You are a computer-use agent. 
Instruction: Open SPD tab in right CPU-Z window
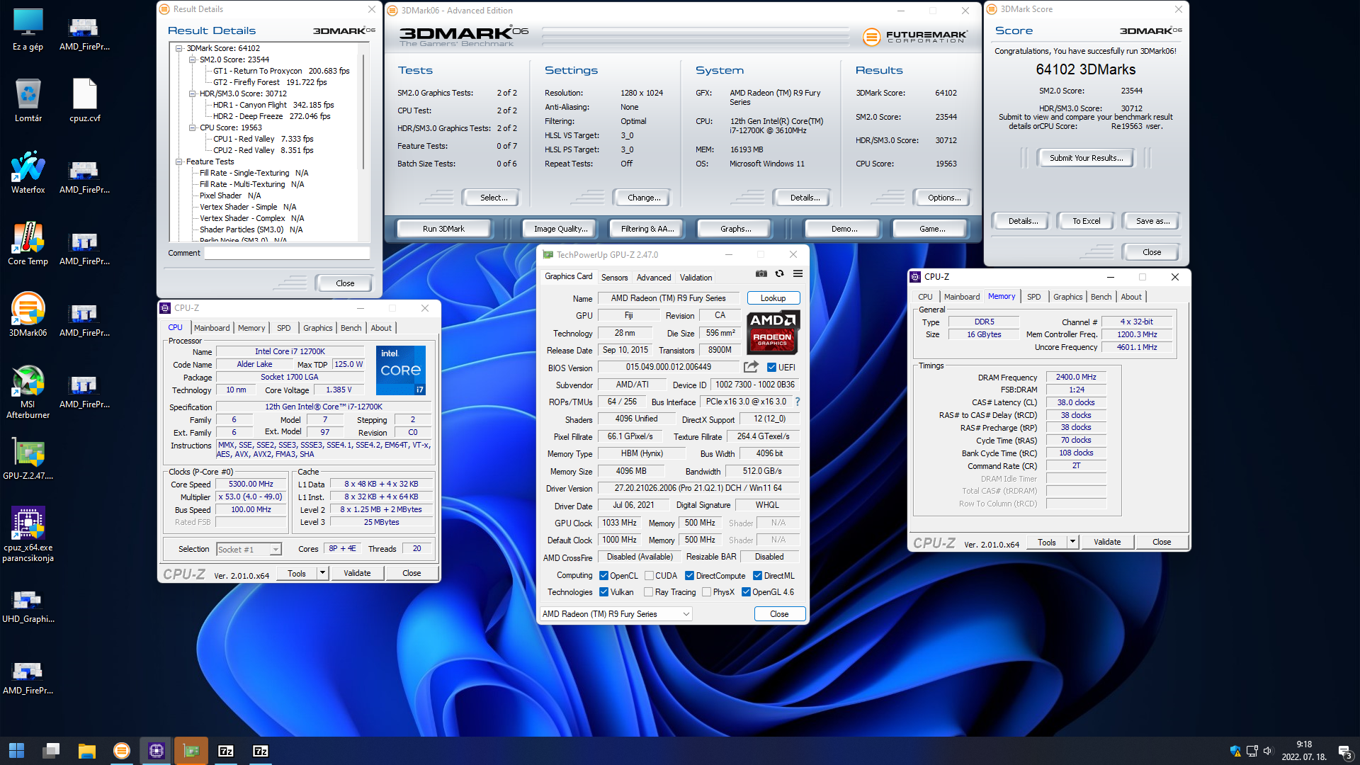pyautogui.click(x=1033, y=297)
